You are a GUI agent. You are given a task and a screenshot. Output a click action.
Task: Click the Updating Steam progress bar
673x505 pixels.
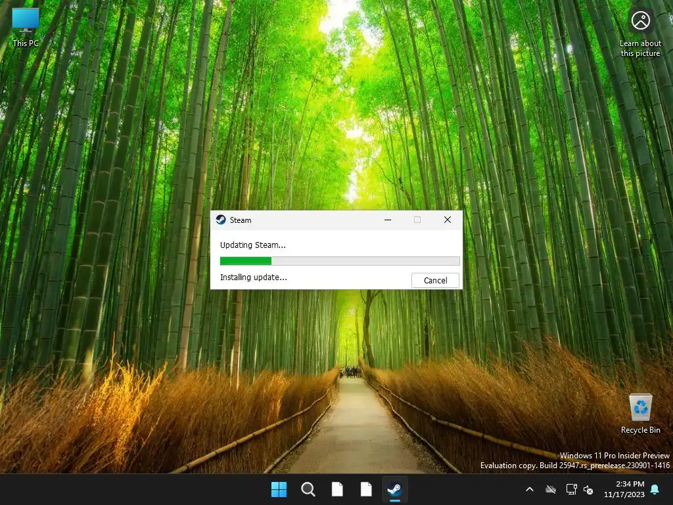340,260
